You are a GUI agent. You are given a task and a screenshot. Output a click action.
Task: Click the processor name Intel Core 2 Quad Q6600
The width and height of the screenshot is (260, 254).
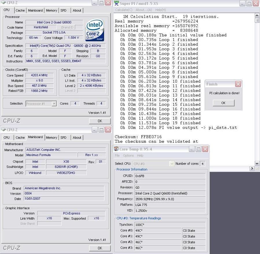(x=54, y=22)
